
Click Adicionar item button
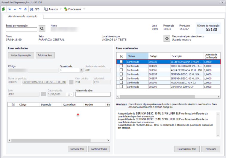pos(45,55)
